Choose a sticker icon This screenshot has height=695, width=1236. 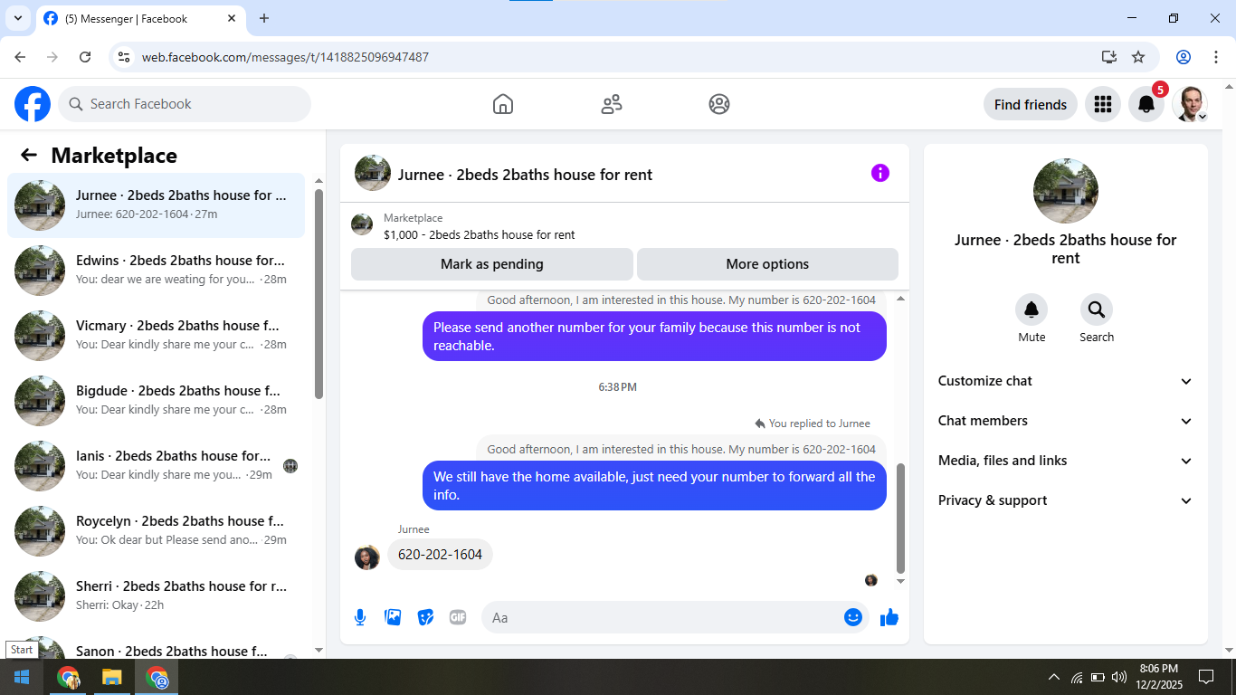coord(425,617)
